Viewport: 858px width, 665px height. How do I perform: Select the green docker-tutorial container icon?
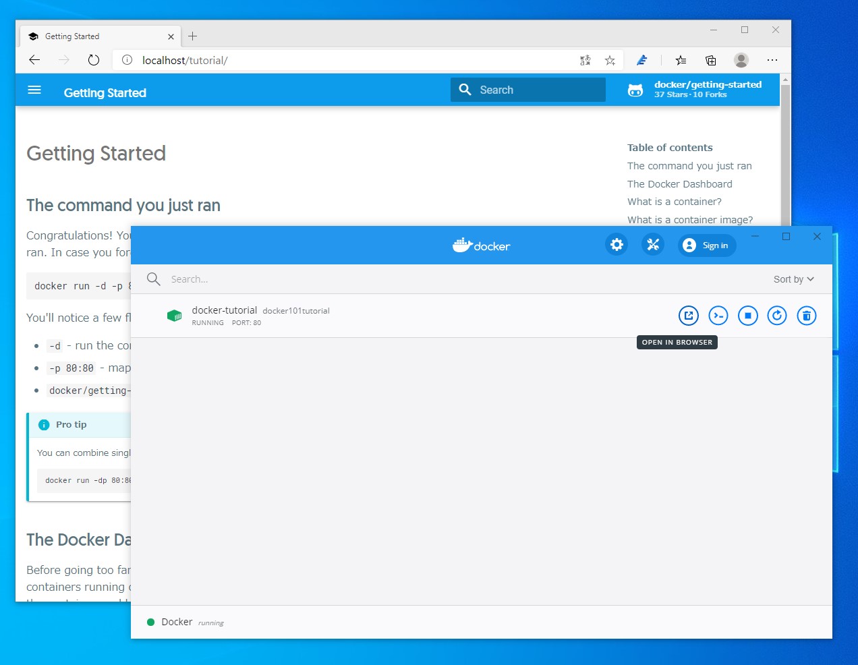click(x=174, y=316)
